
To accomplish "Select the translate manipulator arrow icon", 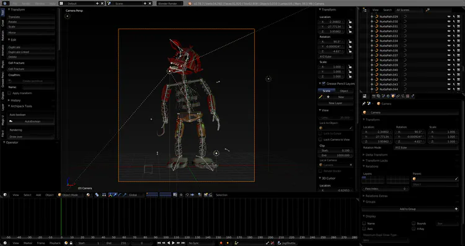I will (115, 195).
